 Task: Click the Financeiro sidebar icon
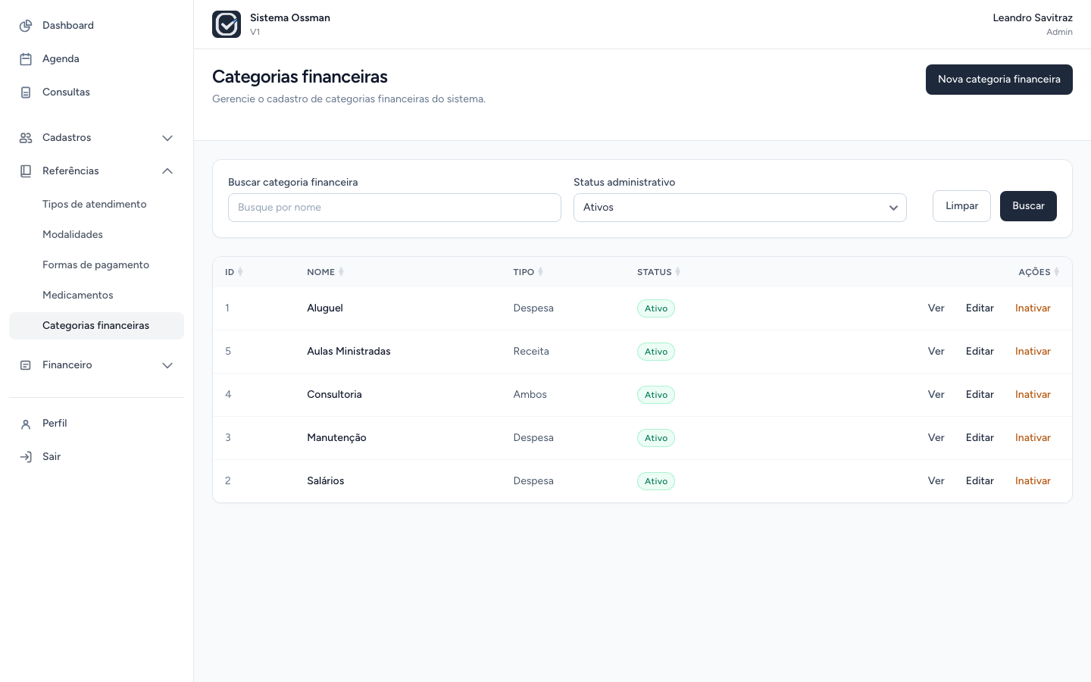(x=26, y=365)
